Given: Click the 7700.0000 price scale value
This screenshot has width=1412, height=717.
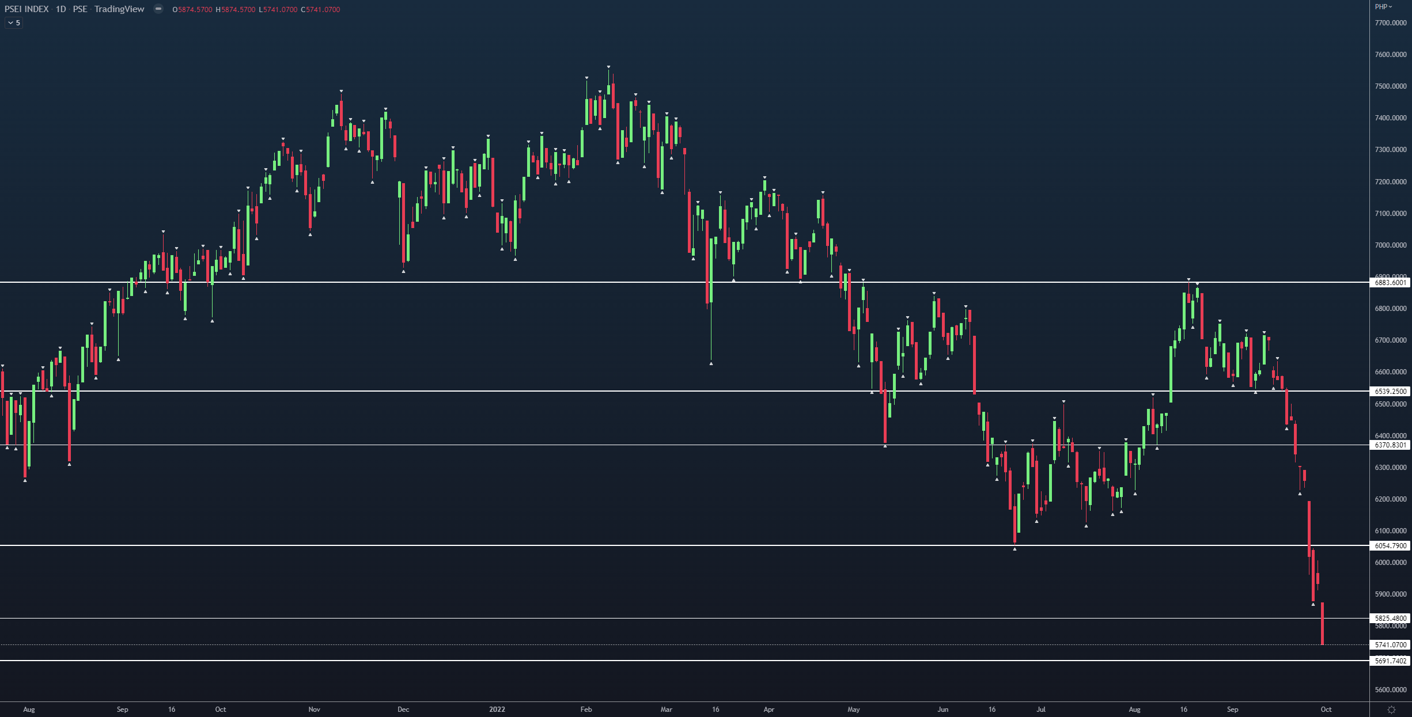Looking at the screenshot, I should pos(1390,23).
